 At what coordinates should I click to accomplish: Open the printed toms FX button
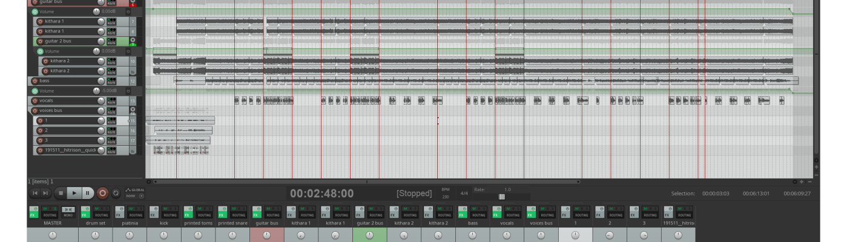click(x=188, y=215)
